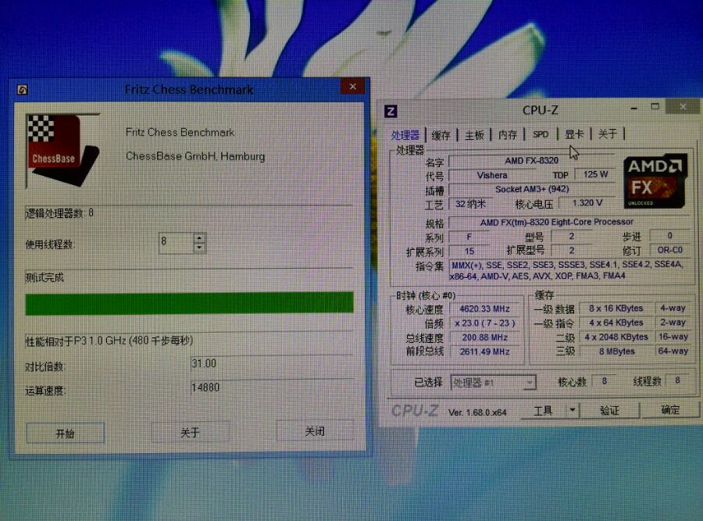This screenshot has height=521, width=703.
Task: Click the 工具 button in CPU-Z
Action: tap(543, 410)
